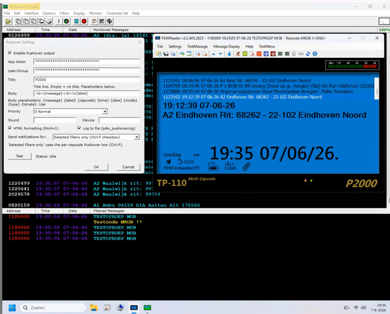The height and width of the screenshot is (314, 390).
Task: Click the exclamation mark toolbar icon
Action: click(x=58, y=21)
